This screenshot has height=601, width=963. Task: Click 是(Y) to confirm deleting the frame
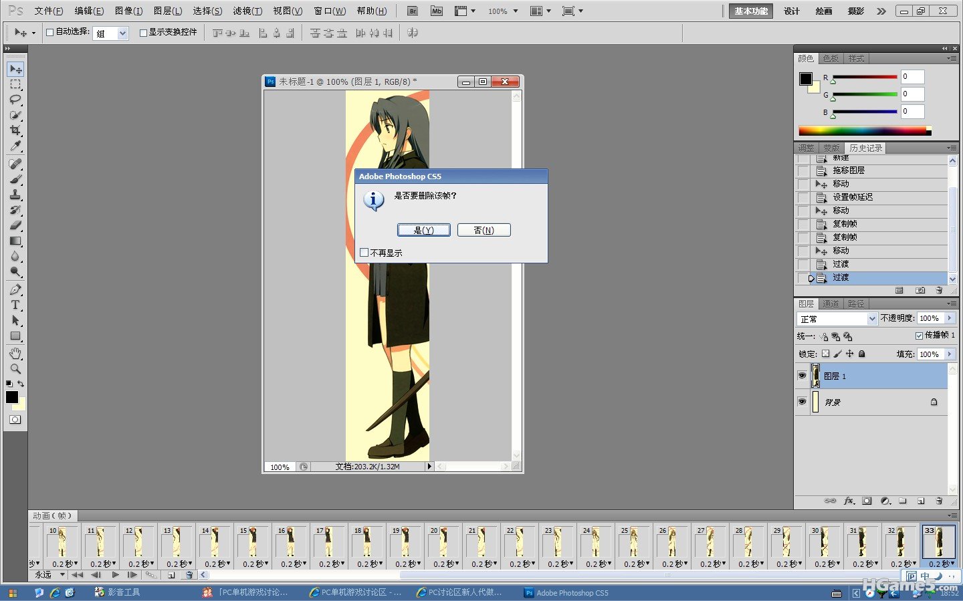424,230
